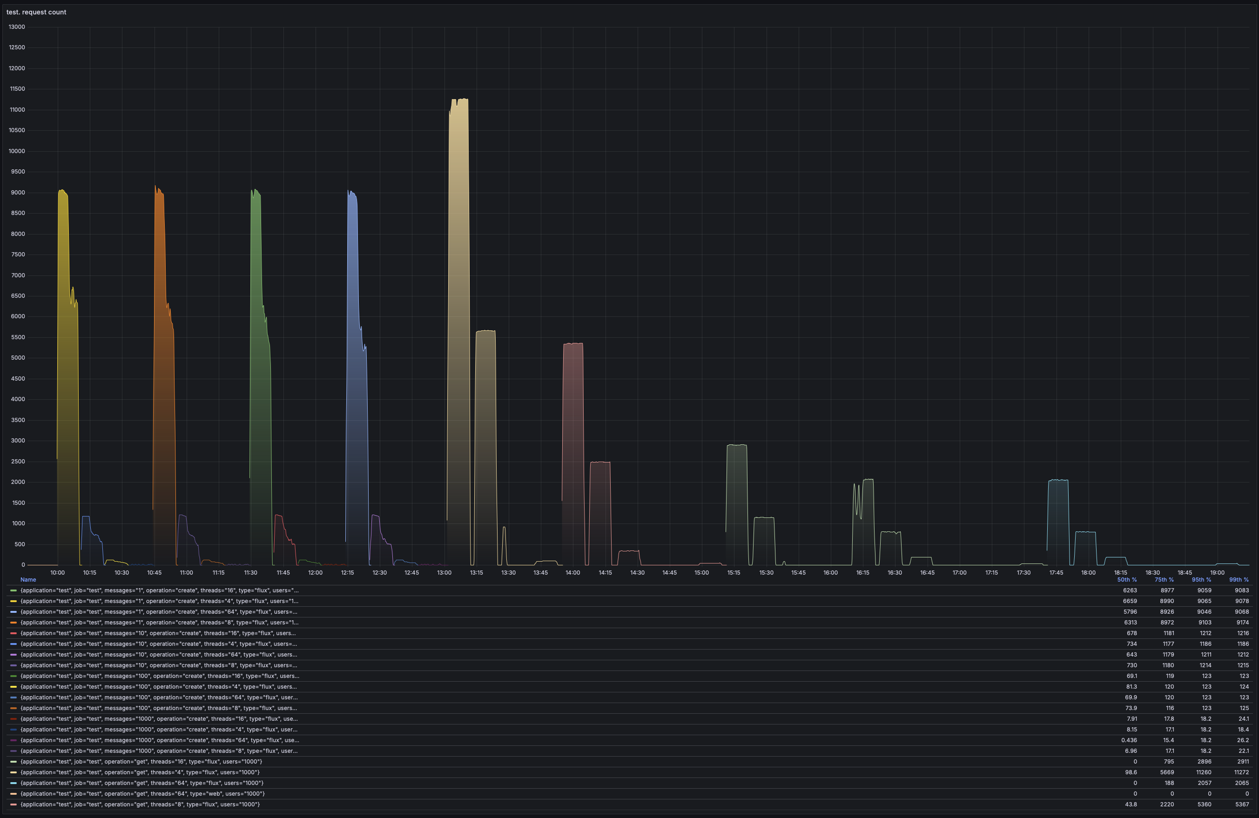Click the purple line icon for messages="10" threads="64" series
Viewport: 1259px width, 818px height.
pyautogui.click(x=13, y=655)
